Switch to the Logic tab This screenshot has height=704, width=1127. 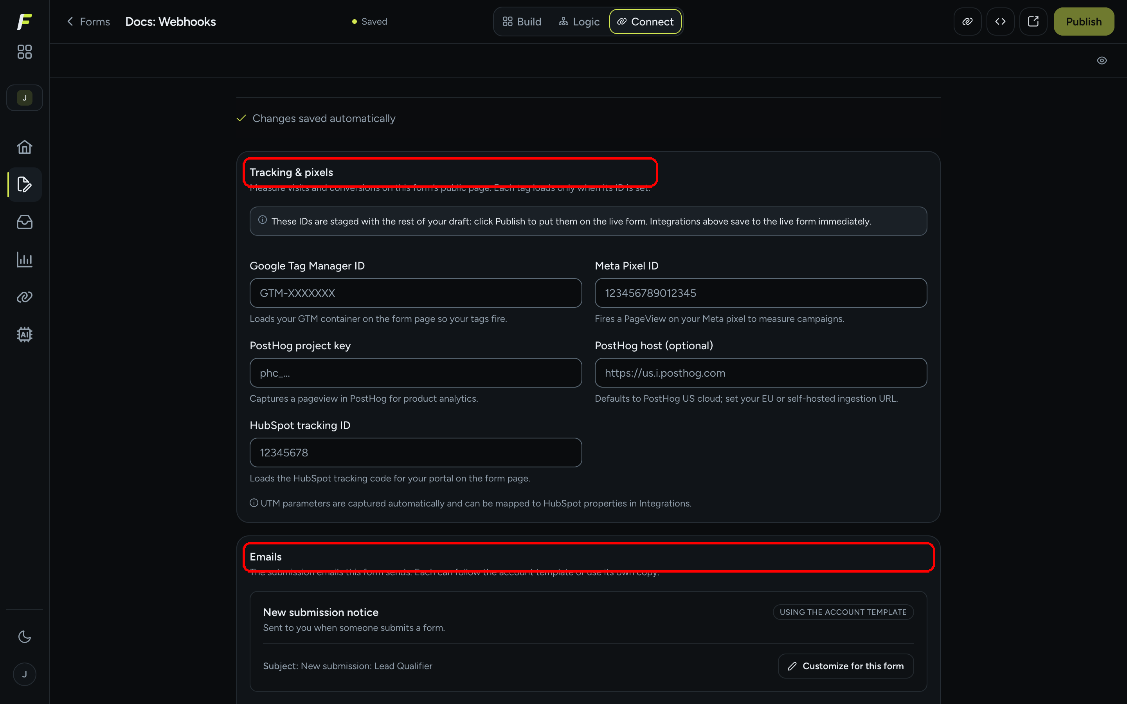click(x=579, y=22)
